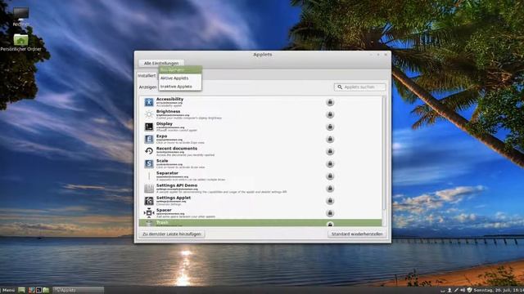Image resolution: width=524 pixels, height=294 pixels.
Task: Select the Brightness applet row
Action: tap(260, 114)
